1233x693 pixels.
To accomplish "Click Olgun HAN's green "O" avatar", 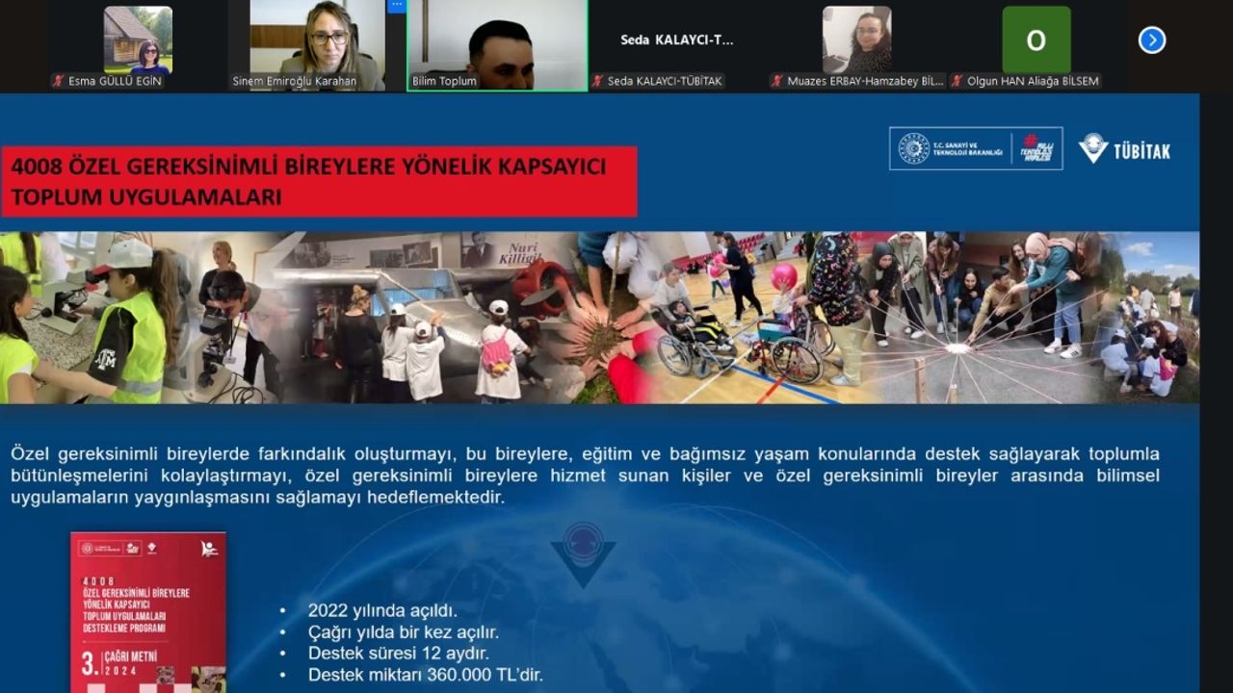I will [1036, 40].
